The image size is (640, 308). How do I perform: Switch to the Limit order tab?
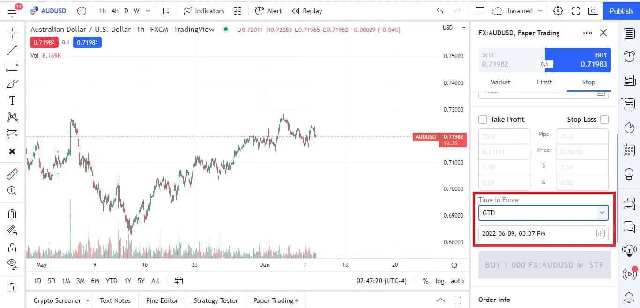[x=544, y=82]
